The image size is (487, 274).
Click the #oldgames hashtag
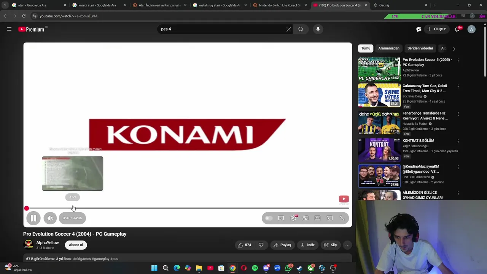pyautogui.click(x=82, y=259)
